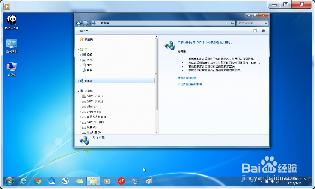The image size is (315, 189).
Task: Expand the 图片 (Pictures) library node
Action: pos(80,60)
